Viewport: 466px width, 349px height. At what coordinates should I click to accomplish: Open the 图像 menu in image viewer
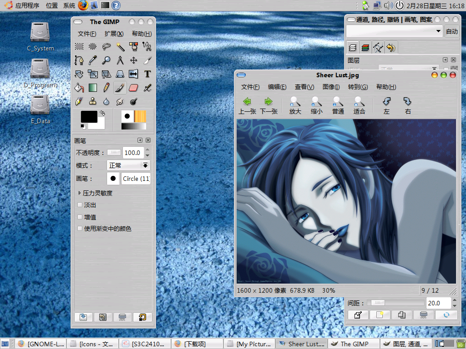click(x=331, y=87)
